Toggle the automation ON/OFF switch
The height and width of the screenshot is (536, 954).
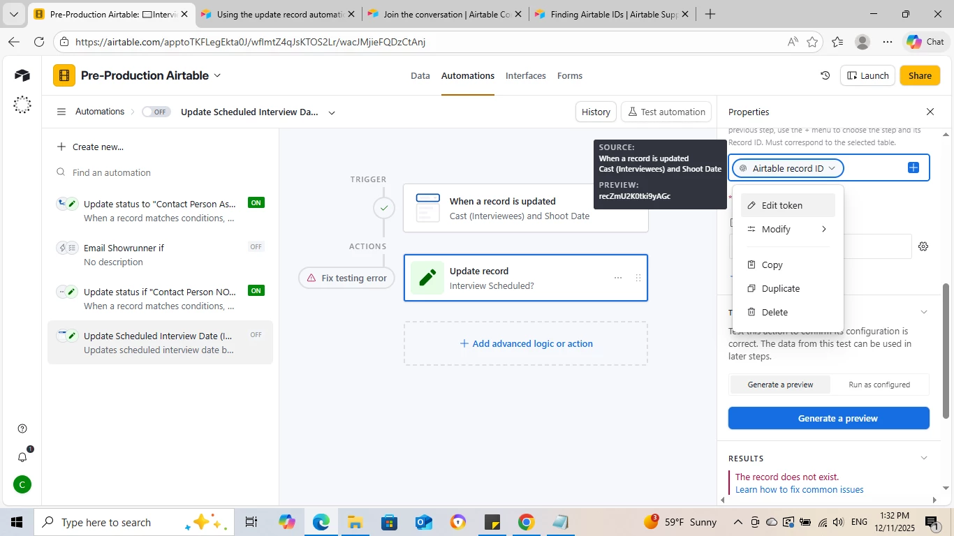click(x=156, y=112)
